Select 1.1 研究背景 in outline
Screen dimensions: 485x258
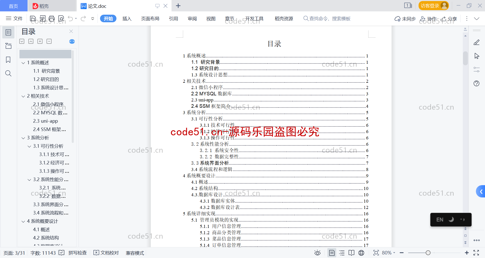point(46,71)
